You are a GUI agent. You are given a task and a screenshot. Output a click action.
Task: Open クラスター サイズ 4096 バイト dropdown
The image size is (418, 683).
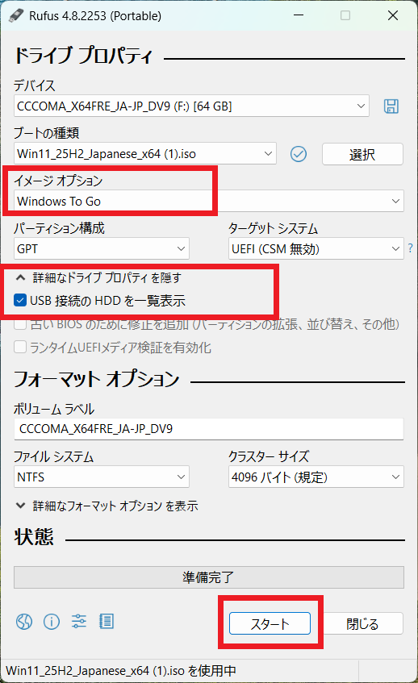(x=316, y=477)
